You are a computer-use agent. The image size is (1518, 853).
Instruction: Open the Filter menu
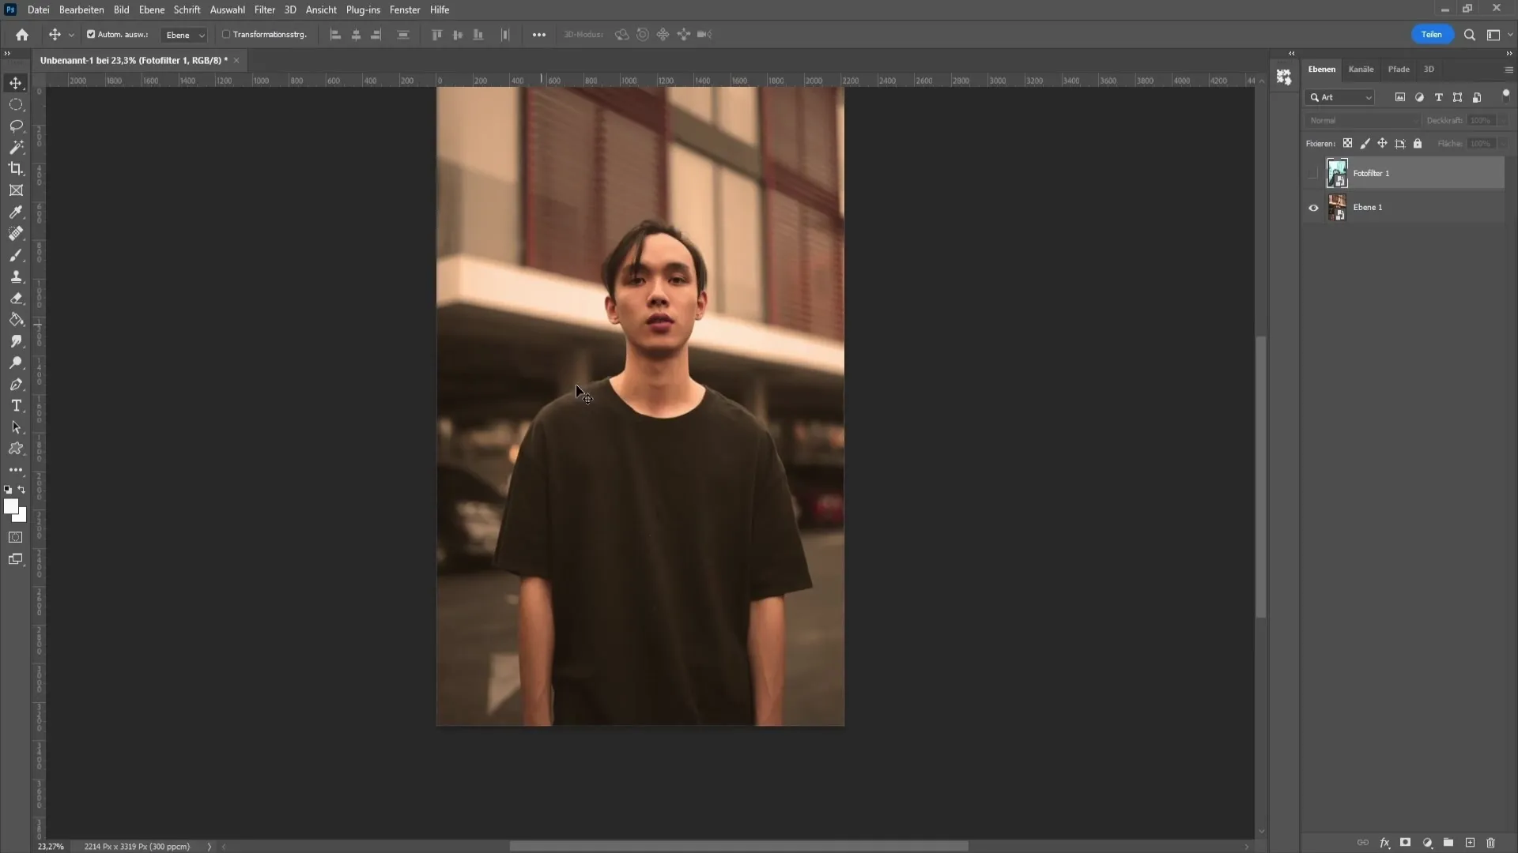265,9
